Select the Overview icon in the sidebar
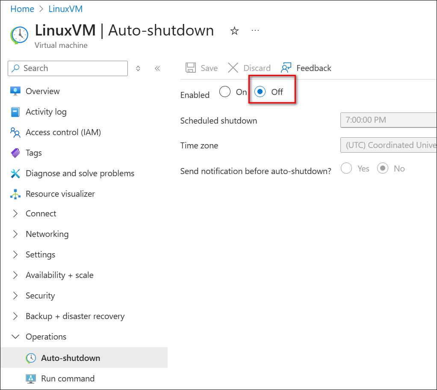Screen dimensions: 437x390 coord(15,91)
